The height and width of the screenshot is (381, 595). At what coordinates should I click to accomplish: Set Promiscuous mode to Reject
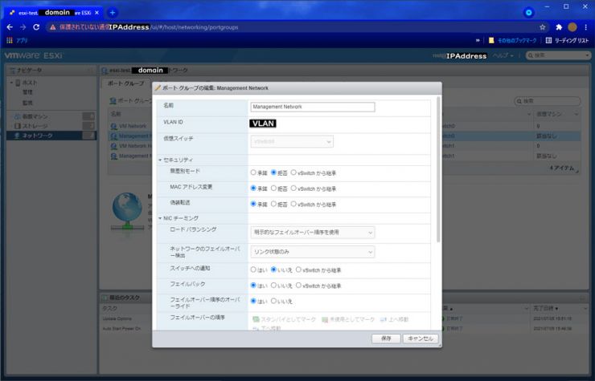(273, 172)
